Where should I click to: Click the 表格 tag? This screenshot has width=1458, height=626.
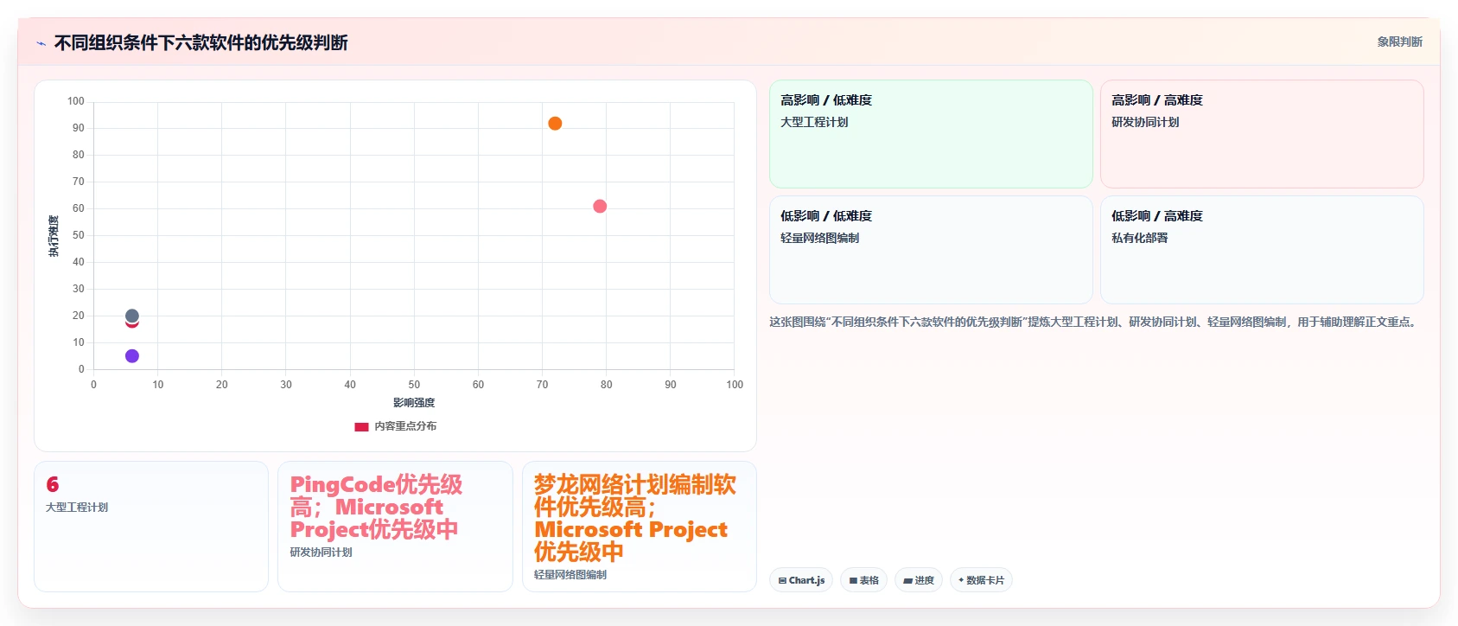point(863,580)
